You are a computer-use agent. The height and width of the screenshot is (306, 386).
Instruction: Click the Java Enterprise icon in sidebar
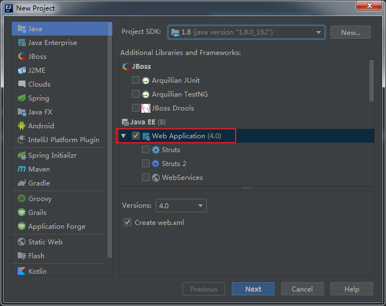coord(22,43)
